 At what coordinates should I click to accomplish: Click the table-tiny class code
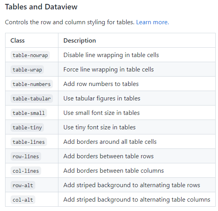[x=27, y=127]
